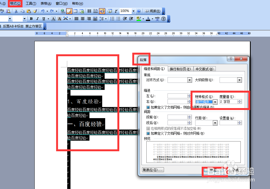Open the font size dropdown arrow
270x189 pixels.
click(x=24, y=19)
